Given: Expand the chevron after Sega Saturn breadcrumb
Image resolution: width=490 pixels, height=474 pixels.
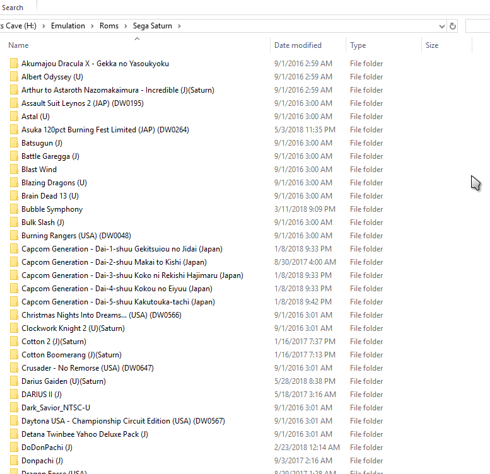Looking at the screenshot, I should [179, 26].
